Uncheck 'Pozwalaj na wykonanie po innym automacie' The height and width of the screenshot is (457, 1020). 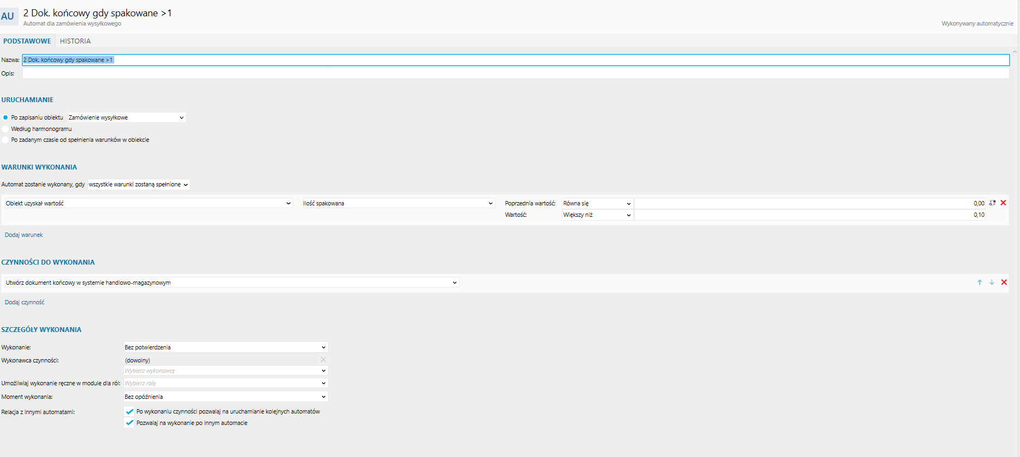pyautogui.click(x=129, y=423)
